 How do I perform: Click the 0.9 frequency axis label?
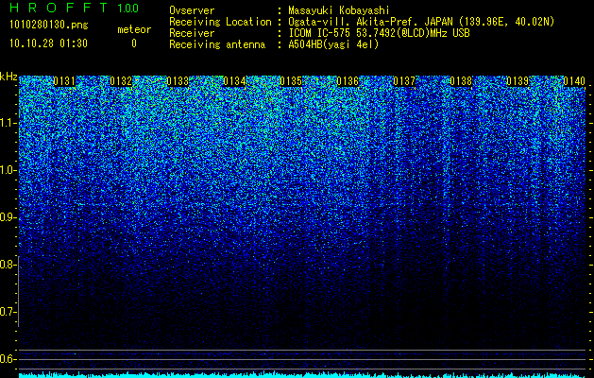(x=8, y=217)
